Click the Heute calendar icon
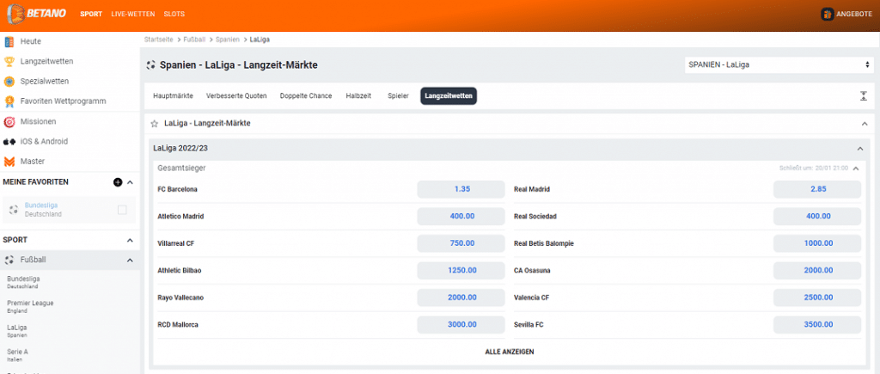The width and height of the screenshot is (880, 374). click(9, 41)
